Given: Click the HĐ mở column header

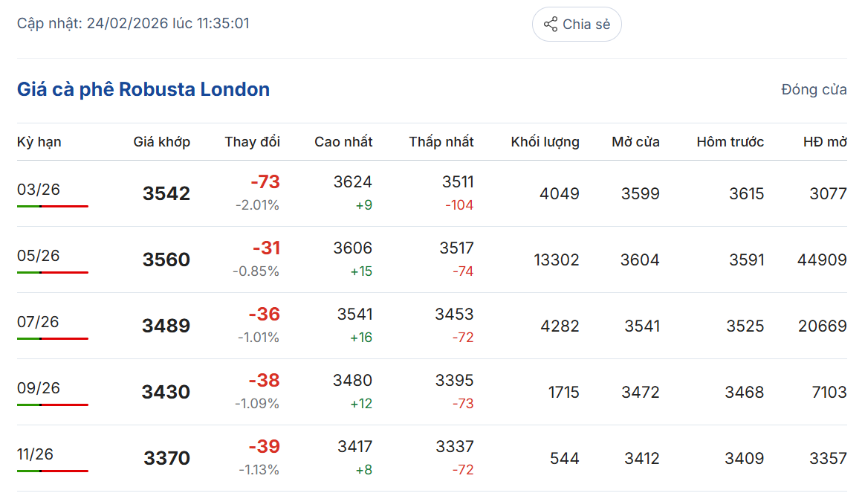Looking at the screenshot, I should [x=825, y=142].
